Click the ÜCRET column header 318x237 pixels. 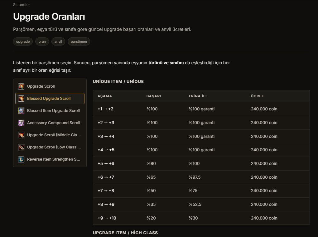pyautogui.click(x=257, y=96)
